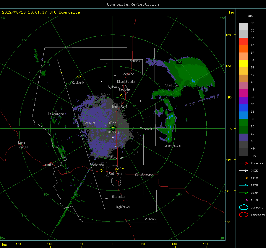Viewport: 266px width, 248px height.
Task: Click the cyan current oval icon
Action: (x=244, y=207)
